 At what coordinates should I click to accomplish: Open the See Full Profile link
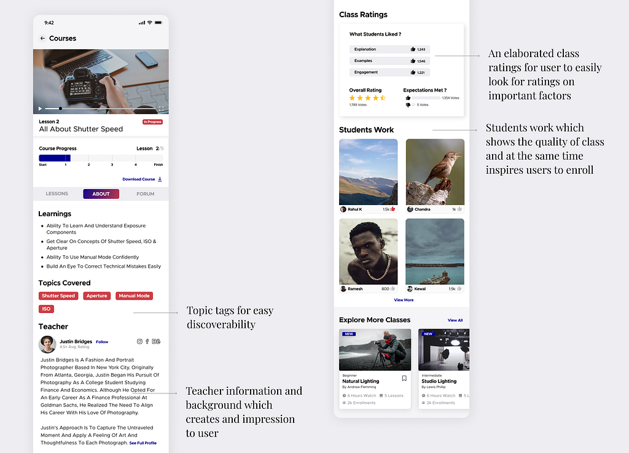143,443
